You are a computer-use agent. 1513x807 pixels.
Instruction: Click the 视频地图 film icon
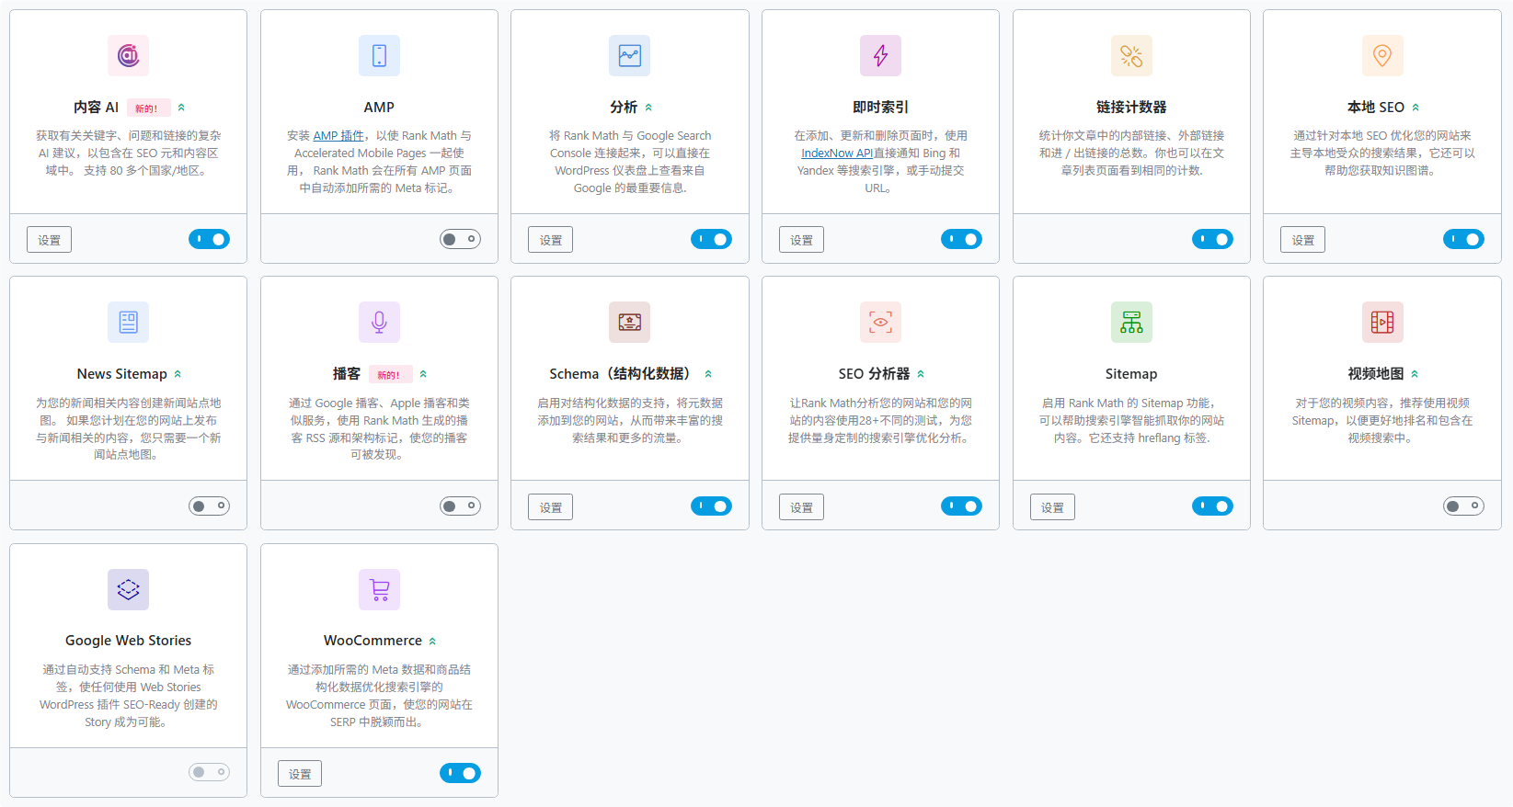[1382, 323]
